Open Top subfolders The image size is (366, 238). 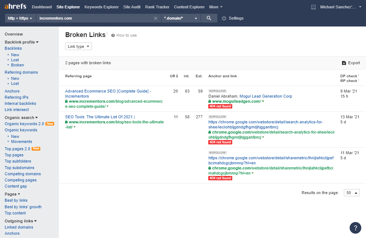18,161
